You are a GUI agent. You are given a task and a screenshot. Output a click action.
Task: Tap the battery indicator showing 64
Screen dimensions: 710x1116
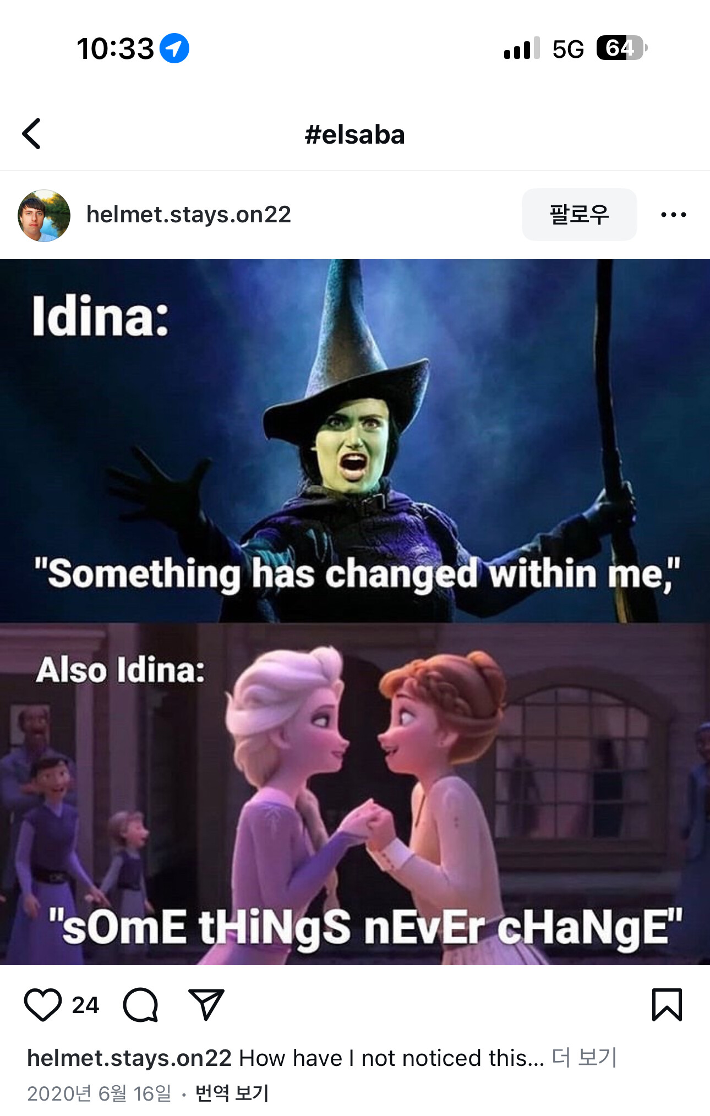622,48
